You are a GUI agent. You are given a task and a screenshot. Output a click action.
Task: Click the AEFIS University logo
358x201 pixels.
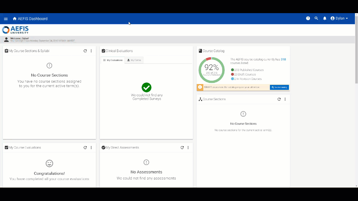[15, 30]
